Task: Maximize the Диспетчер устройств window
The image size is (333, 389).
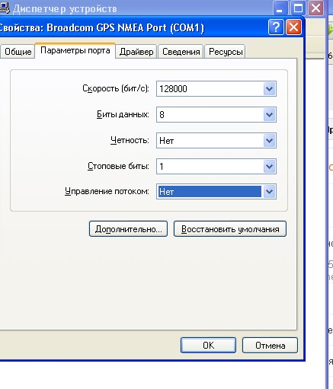Action: coord(298,8)
